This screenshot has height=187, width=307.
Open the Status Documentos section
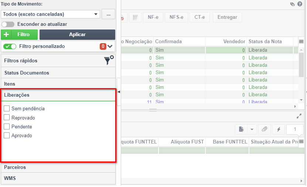click(58, 73)
